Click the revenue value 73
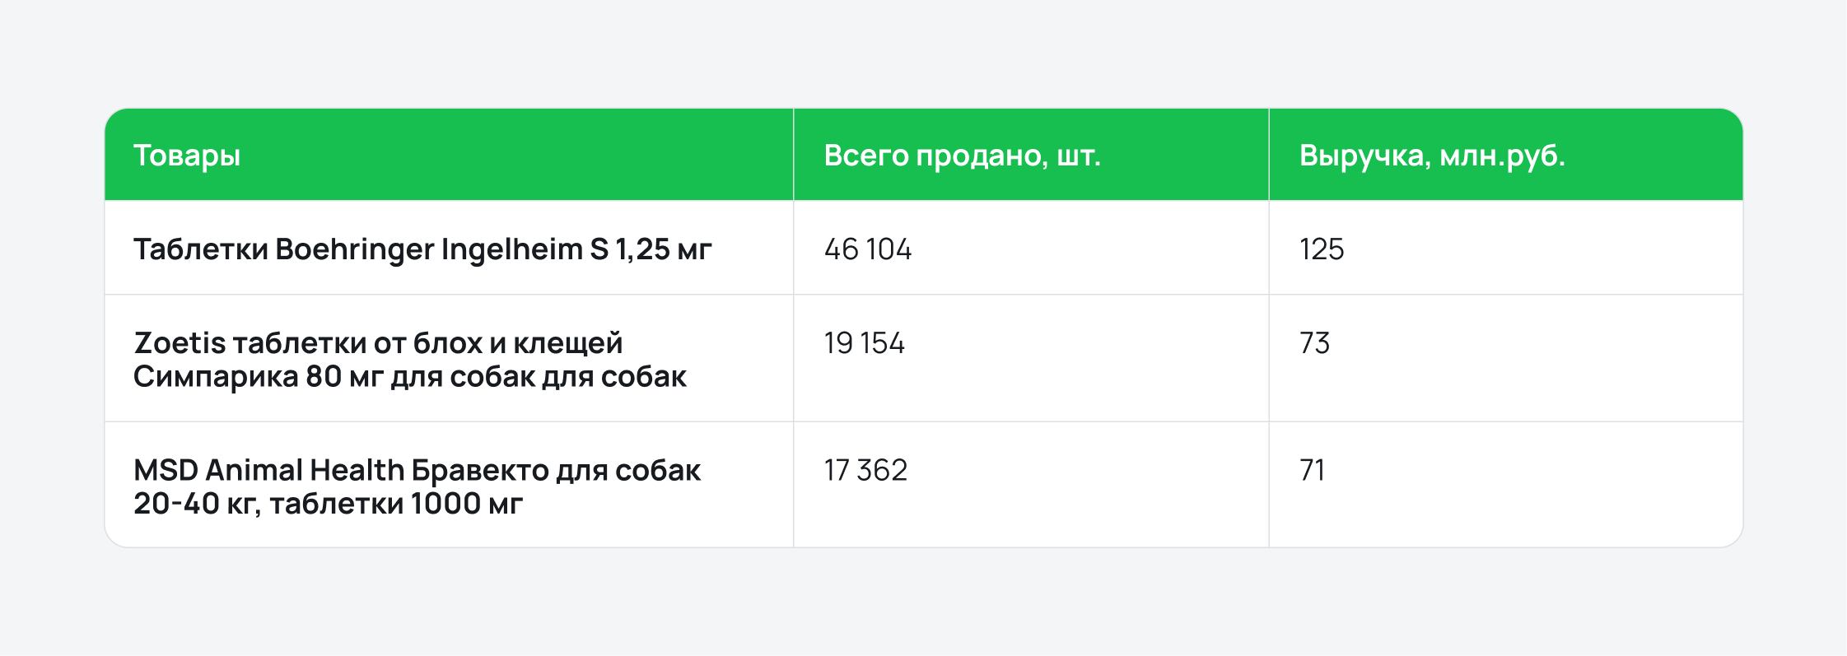The height and width of the screenshot is (656, 1847). tap(1314, 343)
